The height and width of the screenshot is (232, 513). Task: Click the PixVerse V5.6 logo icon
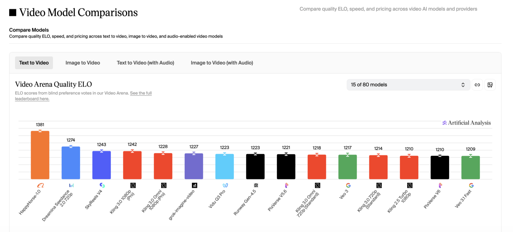pyautogui.click(x=286, y=185)
